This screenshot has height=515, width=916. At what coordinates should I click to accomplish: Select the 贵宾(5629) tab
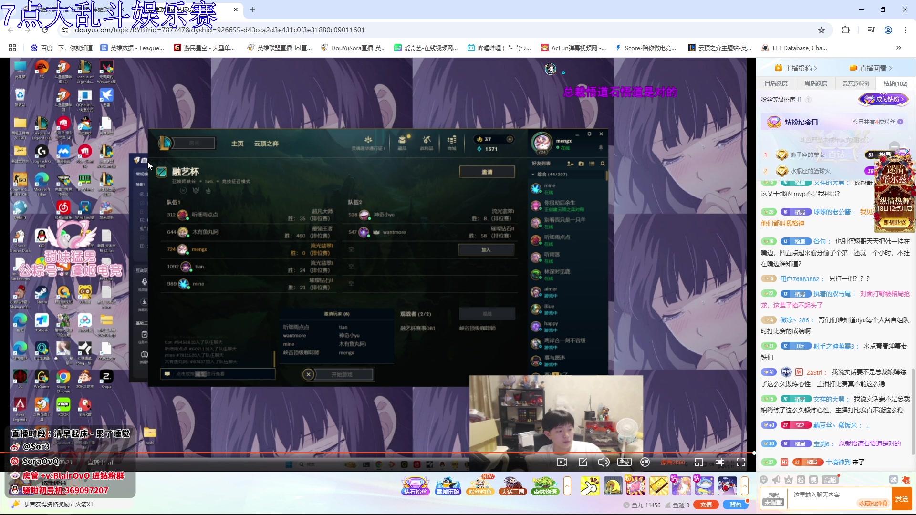(855, 83)
